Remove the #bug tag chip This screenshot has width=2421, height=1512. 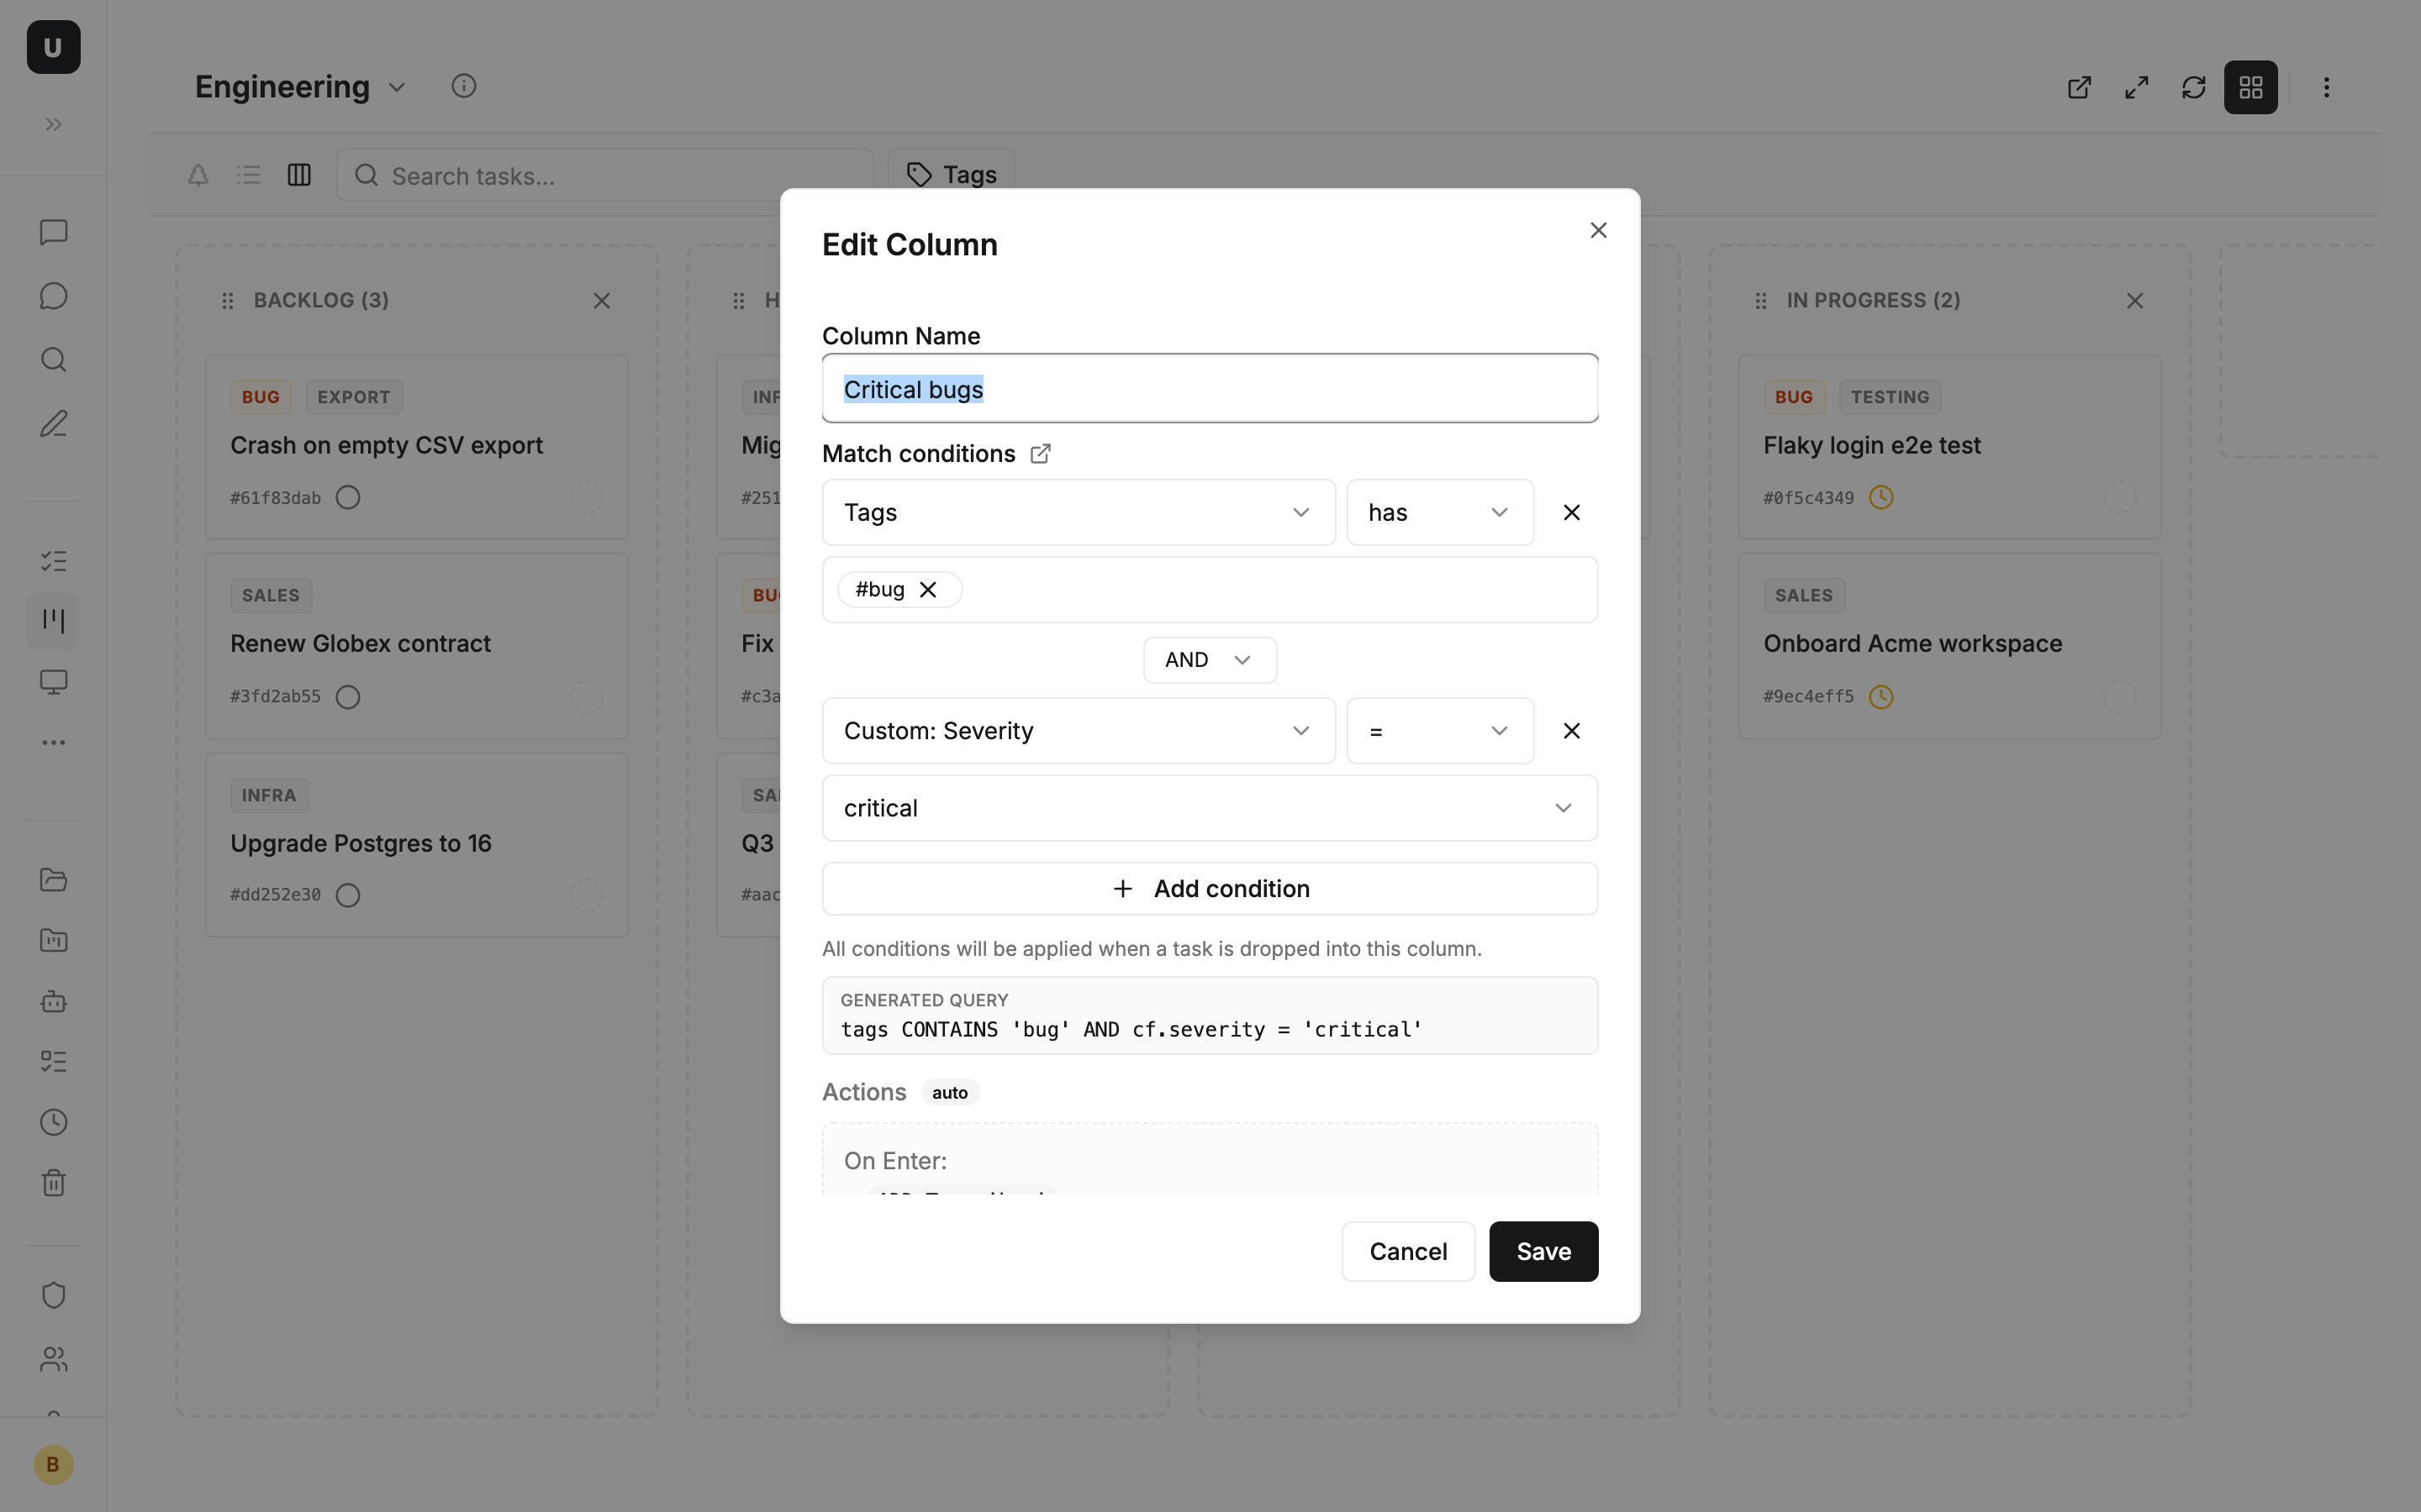point(928,590)
